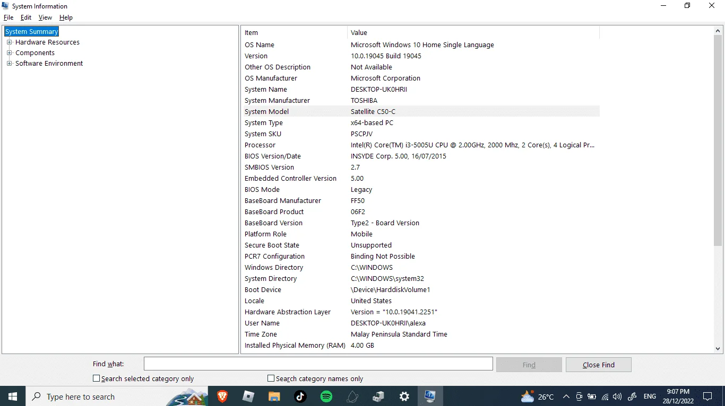Open the System Information title bar icon
Image resolution: width=725 pixels, height=406 pixels.
click(x=5, y=6)
